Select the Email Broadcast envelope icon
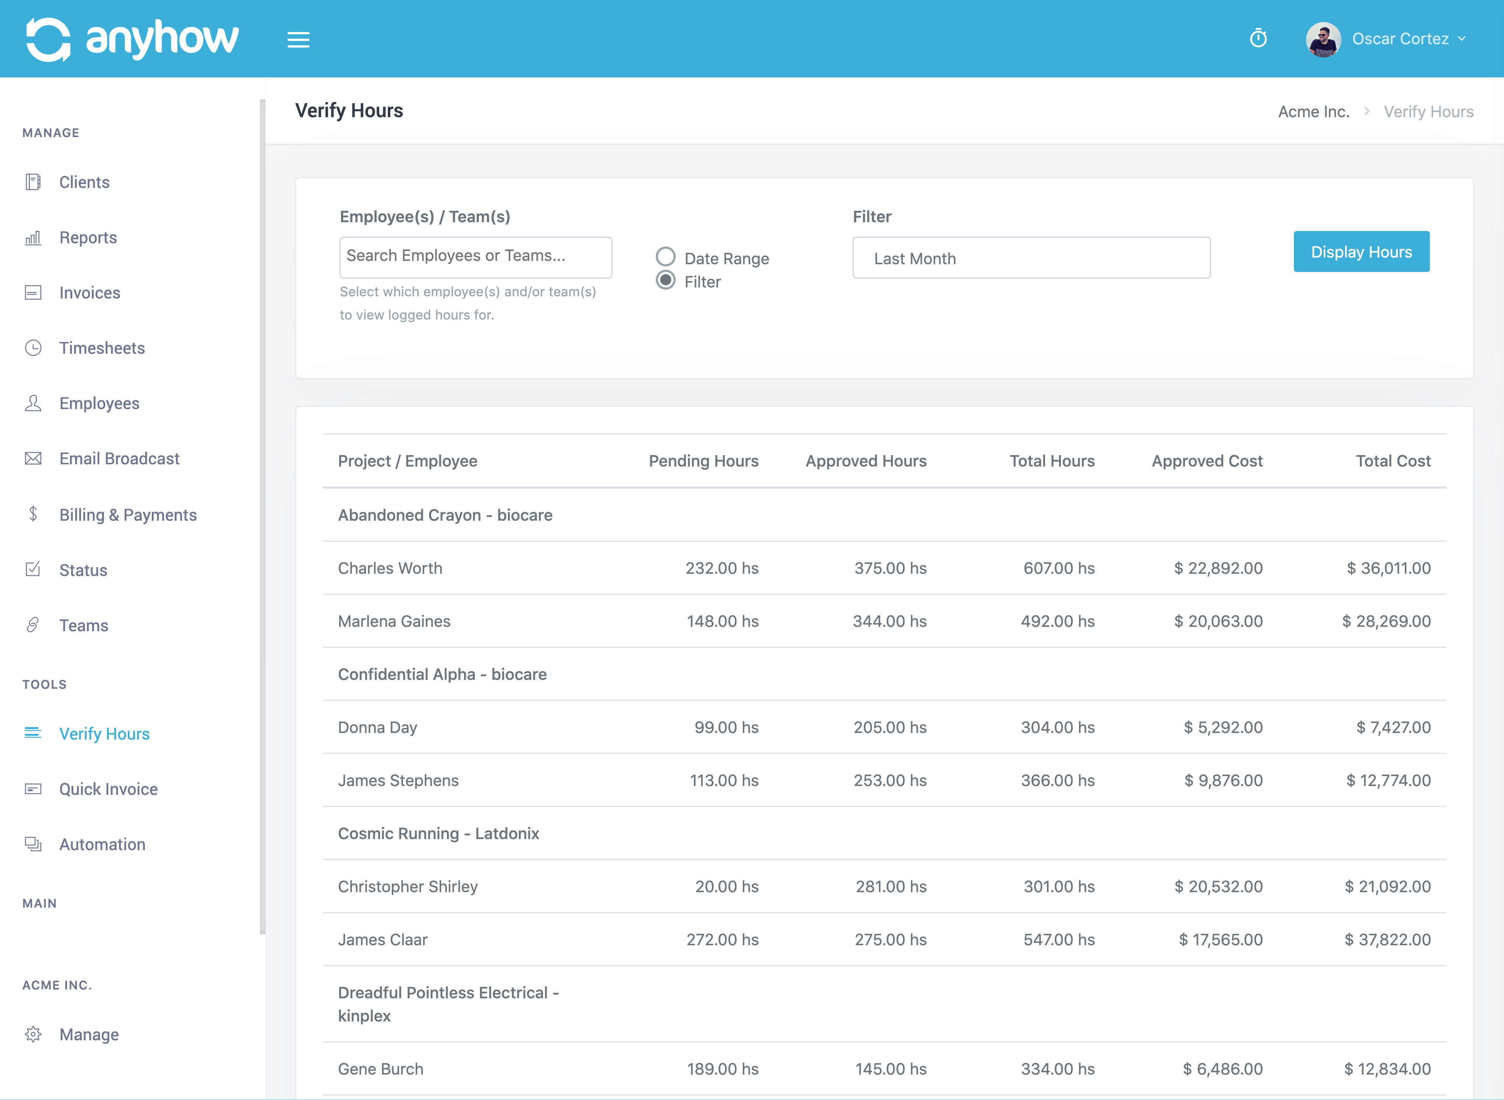 (x=33, y=458)
